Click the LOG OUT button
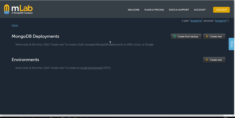235x118 pixels. click(x=221, y=10)
